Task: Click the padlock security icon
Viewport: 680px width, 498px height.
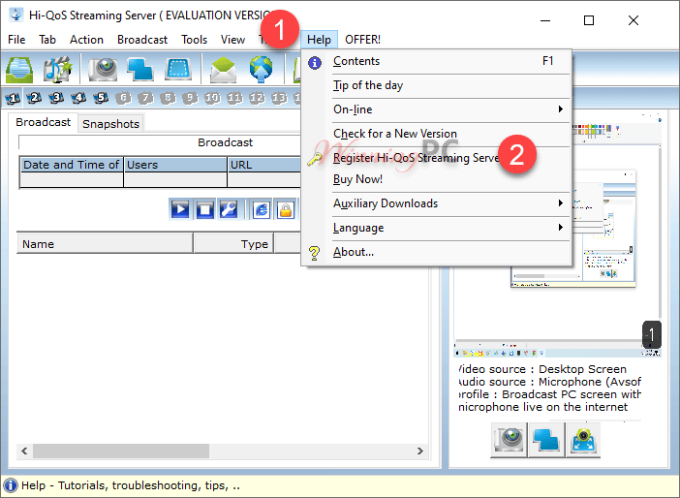Action: [x=286, y=209]
